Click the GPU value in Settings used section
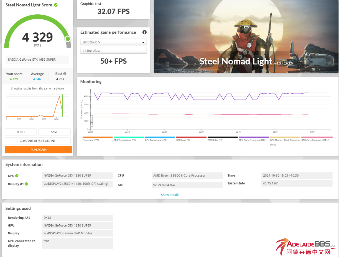Viewport: 339px width, 257px height. (77, 225)
